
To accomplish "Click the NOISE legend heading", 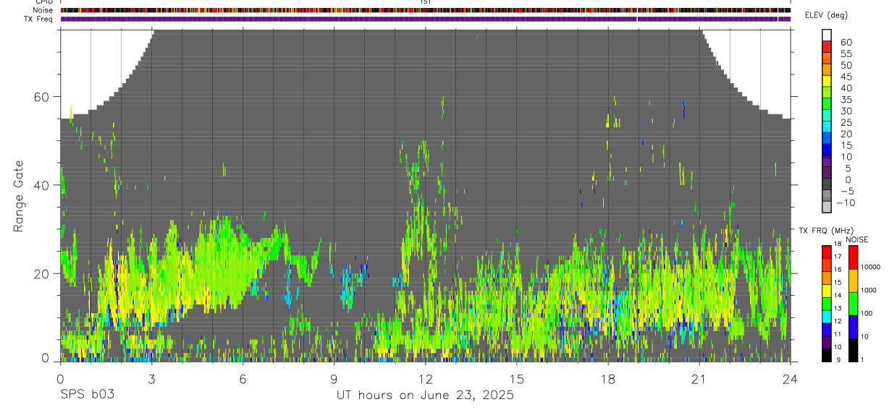I will click(857, 240).
